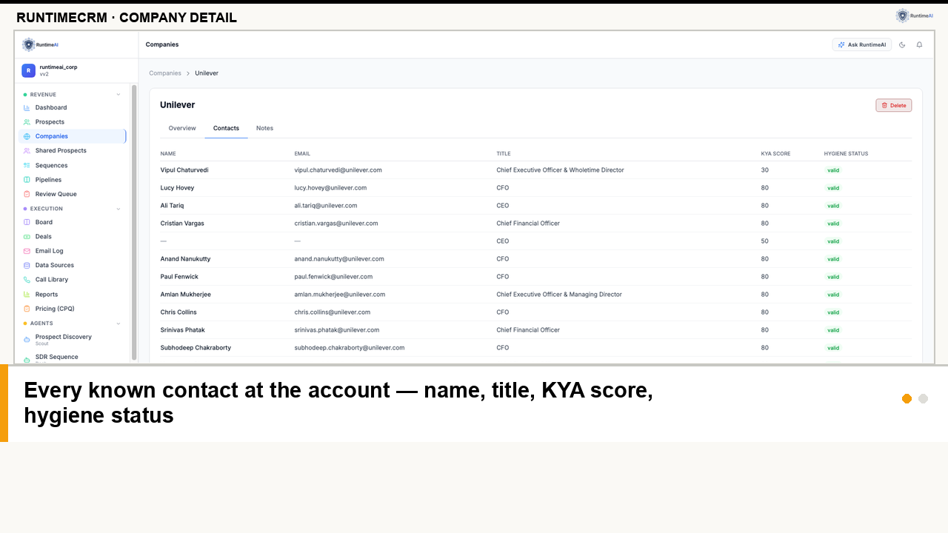Click the notifications bell icon
Viewport: 948px width, 533px height.
pyautogui.click(x=920, y=44)
